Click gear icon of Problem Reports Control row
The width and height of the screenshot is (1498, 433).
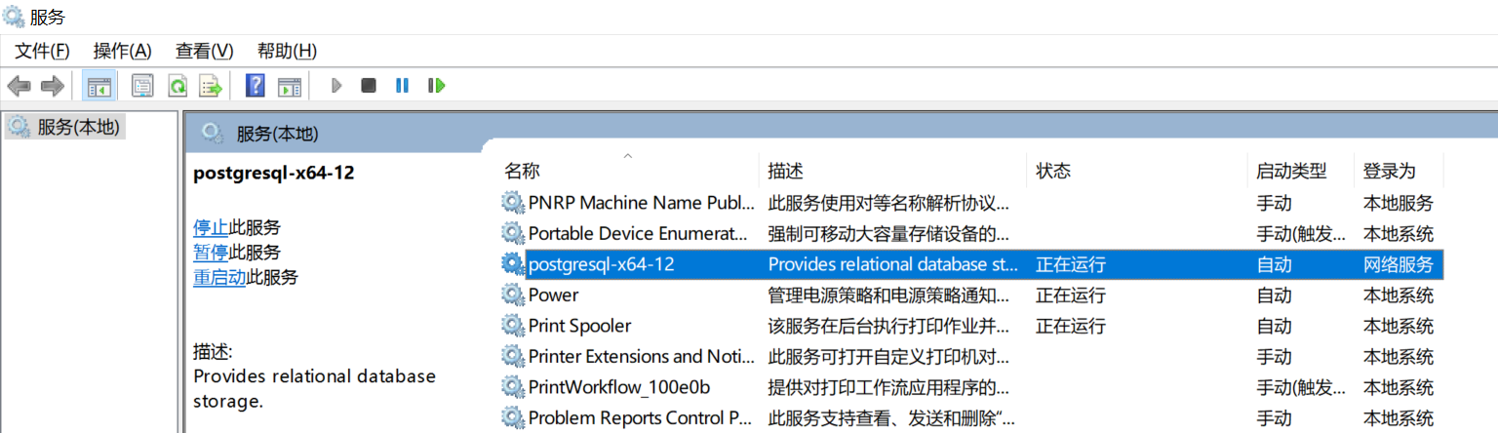coord(512,417)
